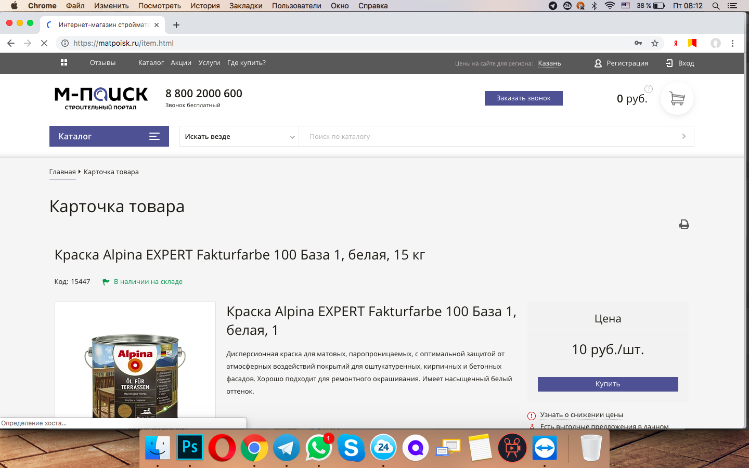Click the question mark icon near cart total
Viewport: 749px width, 468px height.
pyautogui.click(x=649, y=88)
